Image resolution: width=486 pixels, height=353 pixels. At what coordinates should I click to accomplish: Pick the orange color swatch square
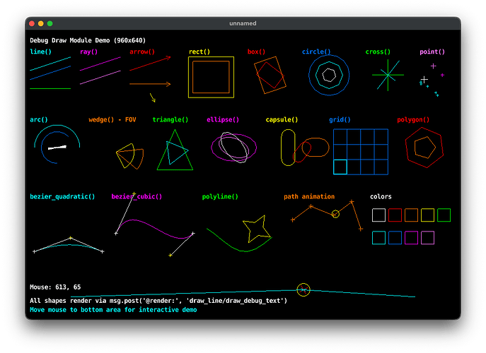click(x=411, y=215)
